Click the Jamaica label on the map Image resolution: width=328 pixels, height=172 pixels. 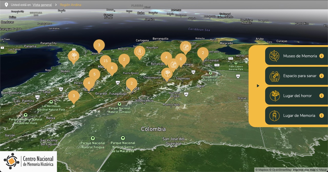tap(150, 19)
